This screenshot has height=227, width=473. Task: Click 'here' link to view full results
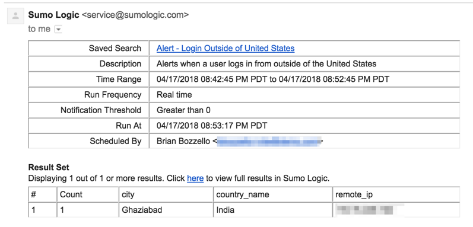coord(195,178)
